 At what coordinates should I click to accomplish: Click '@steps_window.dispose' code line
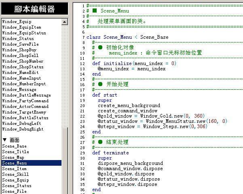[127, 184]
